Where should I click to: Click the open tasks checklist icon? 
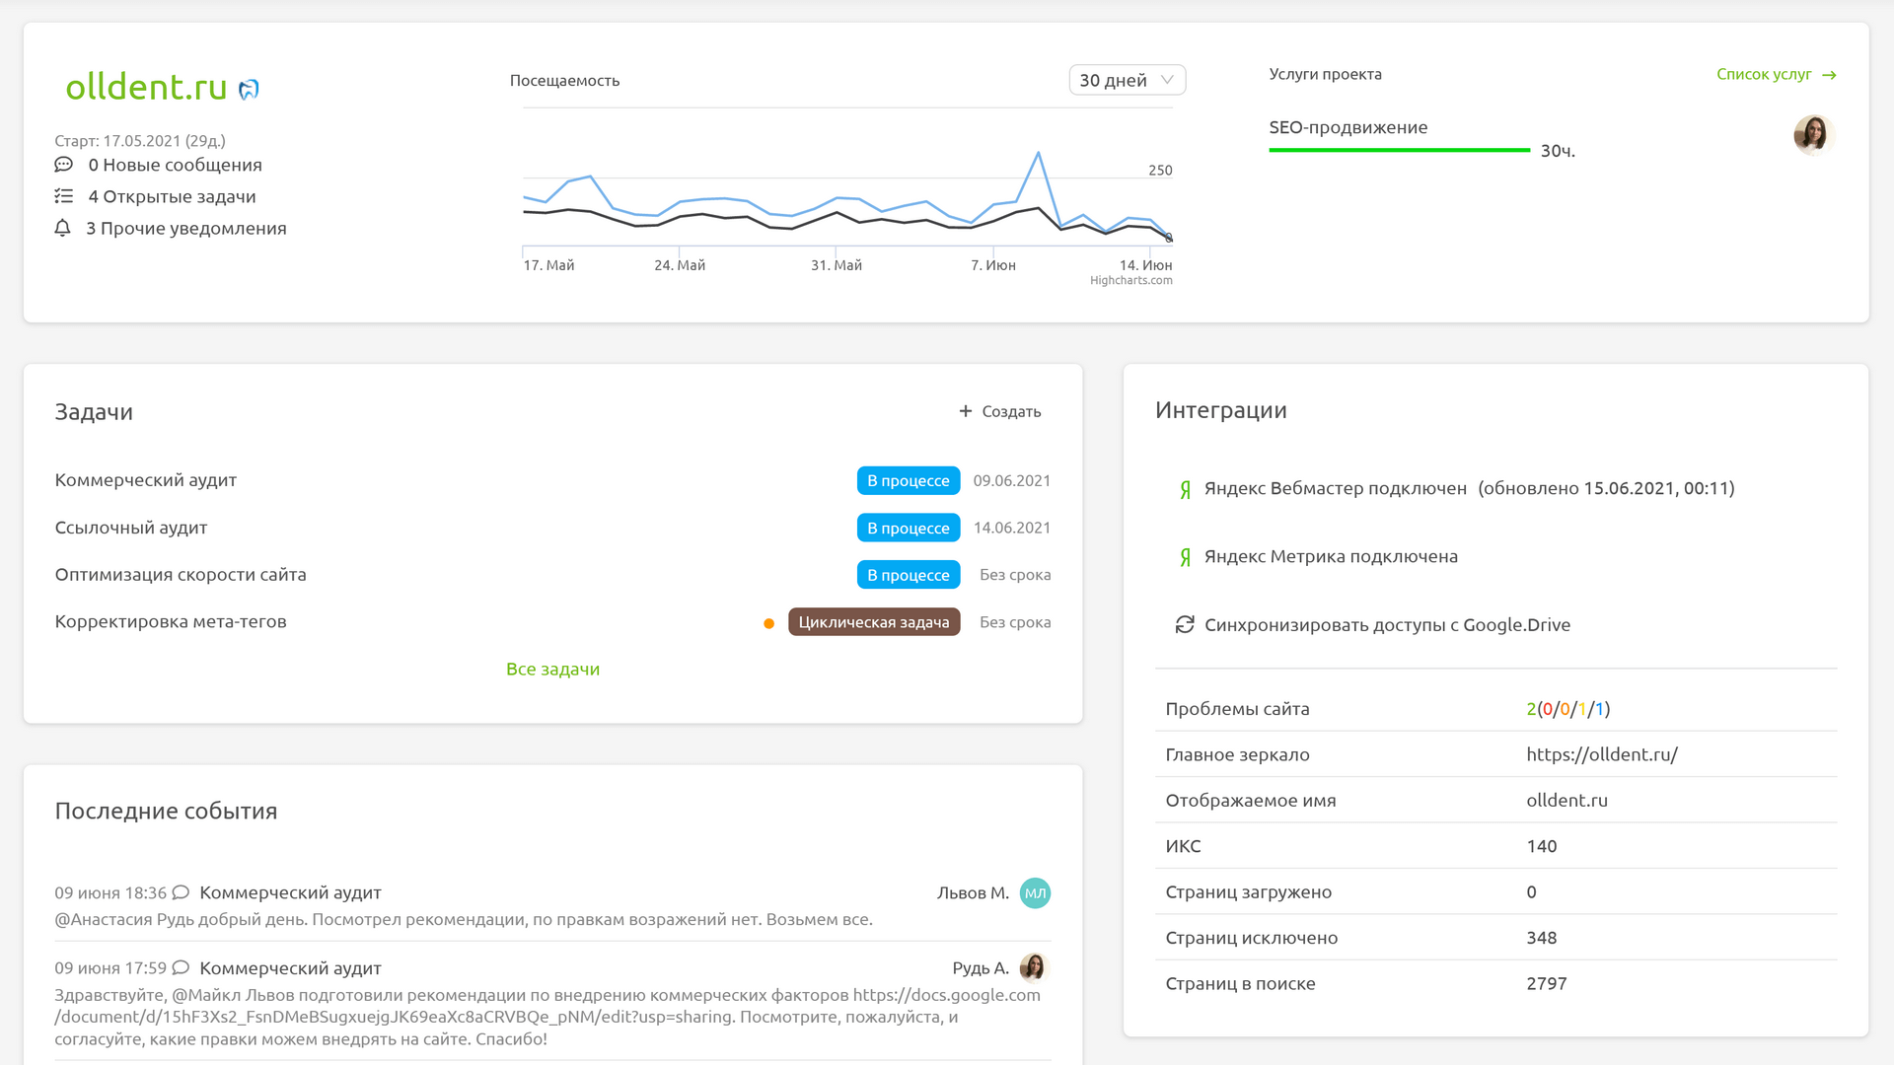tap(63, 196)
